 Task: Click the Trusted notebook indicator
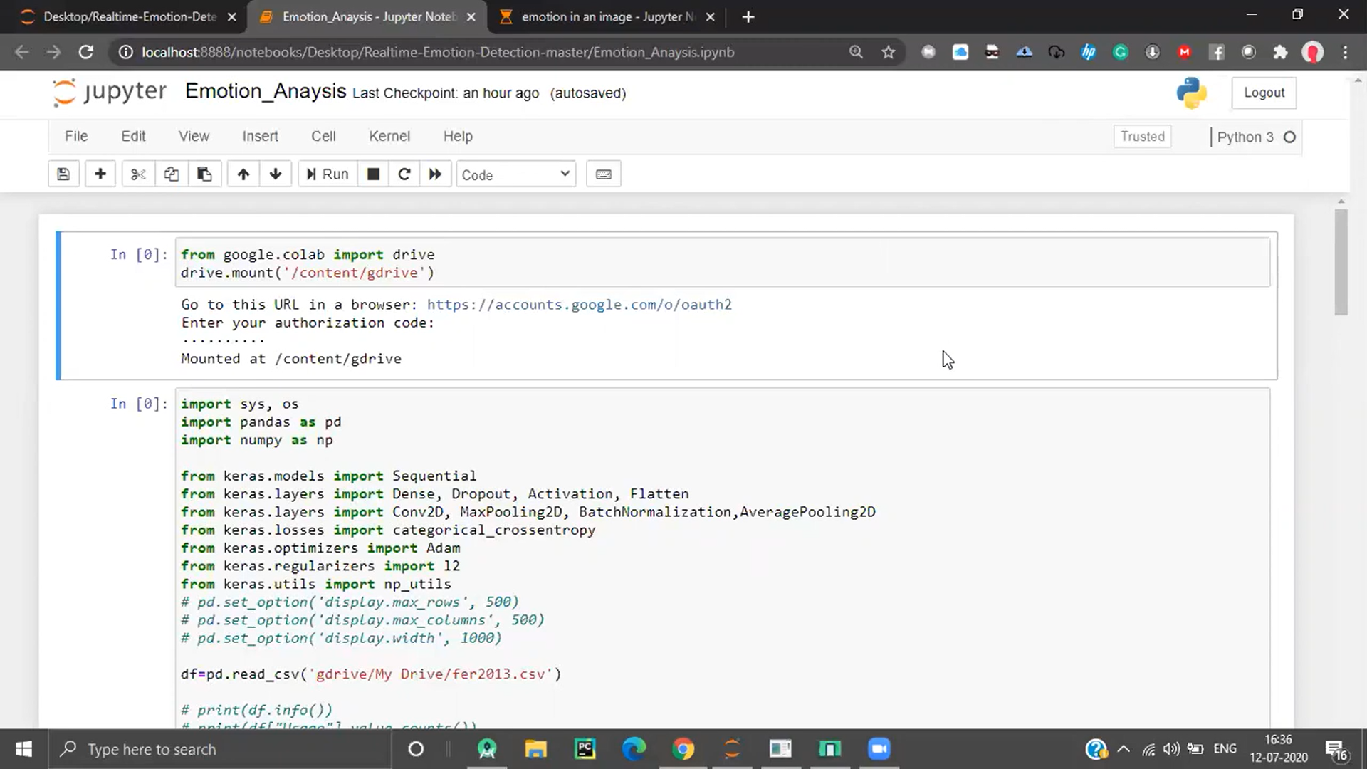(1142, 136)
